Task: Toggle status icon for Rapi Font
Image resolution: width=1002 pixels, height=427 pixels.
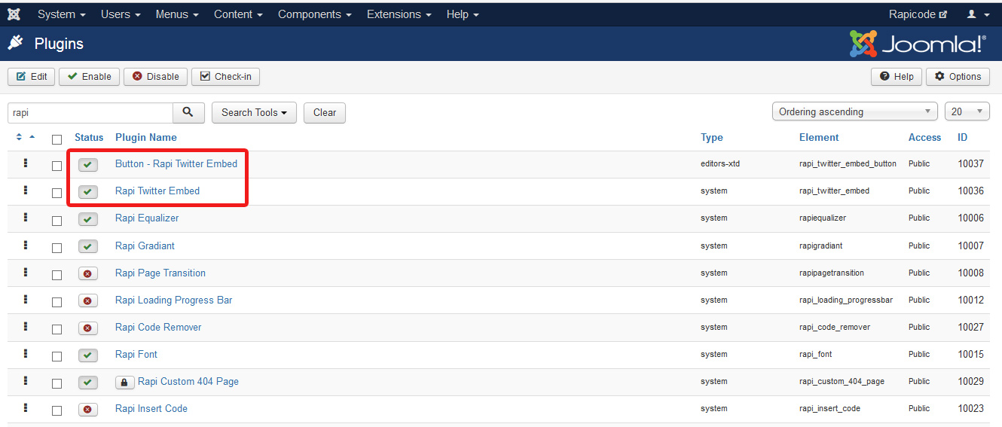Action: pyautogui.click(x=88, y=355)
